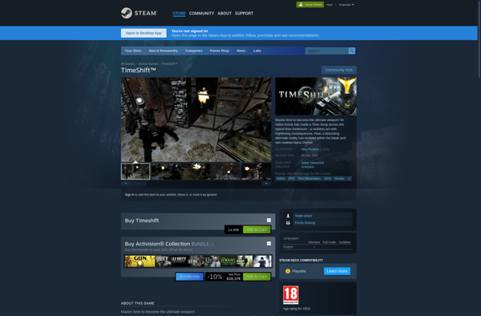
Task: Click the Shooter tag
Action: point(339,178)
